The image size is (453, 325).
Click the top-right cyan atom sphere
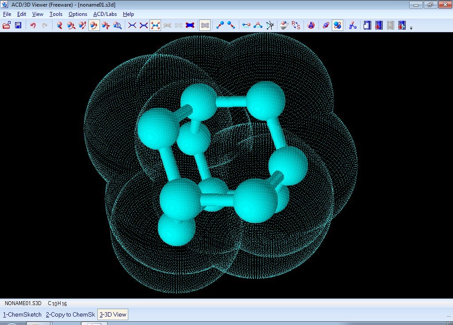[265, 101]
